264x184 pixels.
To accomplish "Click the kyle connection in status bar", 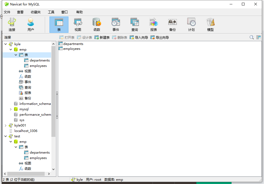I will pyautogui.click(x=77, y=180).
